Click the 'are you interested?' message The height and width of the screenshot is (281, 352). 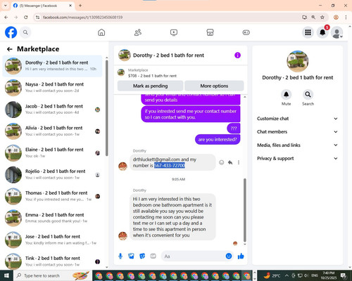218,140
